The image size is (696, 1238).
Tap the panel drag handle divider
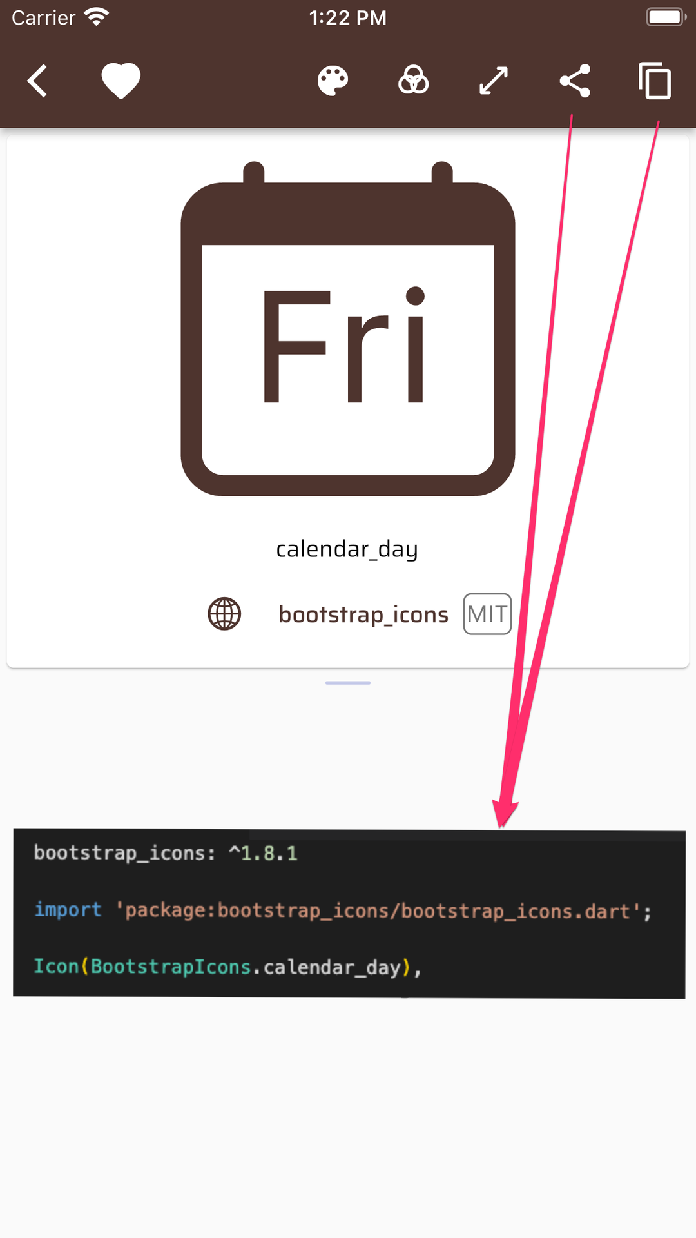(x=348, y=682)
